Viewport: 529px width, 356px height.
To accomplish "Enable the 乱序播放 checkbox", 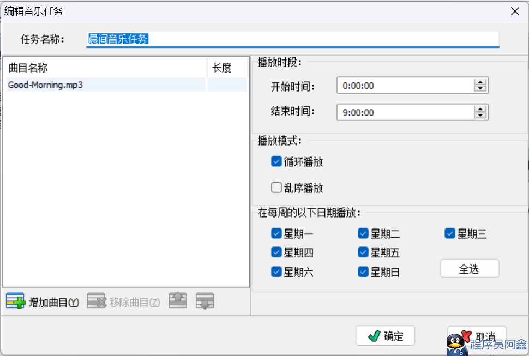I will point(276,188).
